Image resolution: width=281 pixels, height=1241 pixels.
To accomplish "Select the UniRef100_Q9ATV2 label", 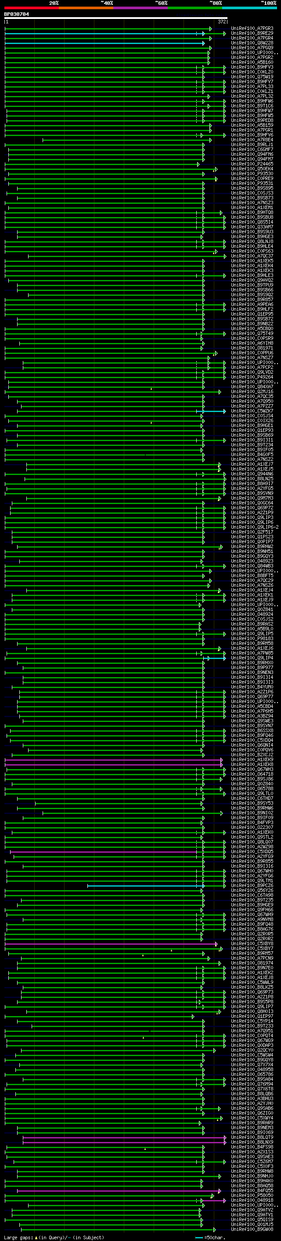I will click(252, 1210).
